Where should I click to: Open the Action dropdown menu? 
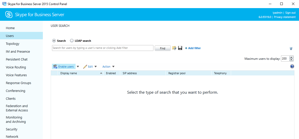108,66
